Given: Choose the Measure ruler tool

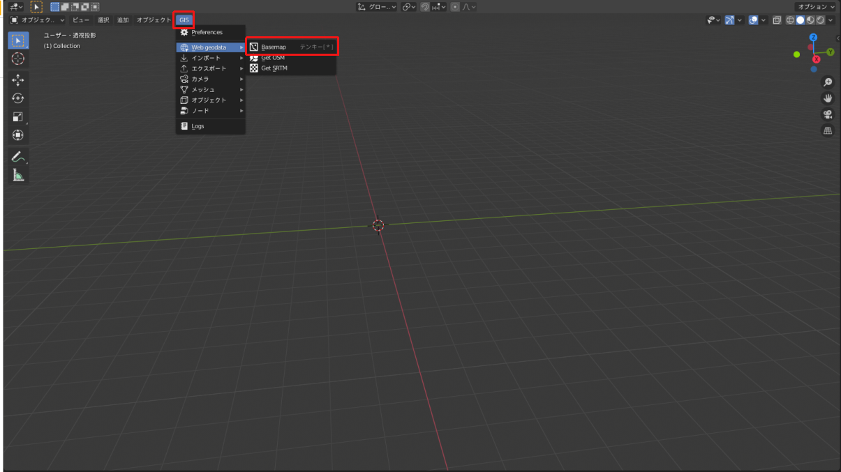Looking at the screenshot, I should click(18, 174).
